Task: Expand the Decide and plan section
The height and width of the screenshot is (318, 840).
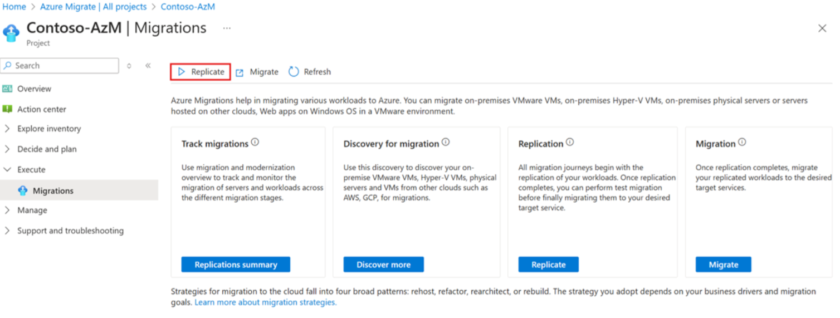Action: (x=7, y=149)
